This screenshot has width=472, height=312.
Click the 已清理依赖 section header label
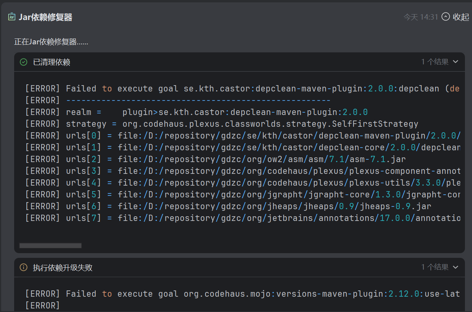51,62
